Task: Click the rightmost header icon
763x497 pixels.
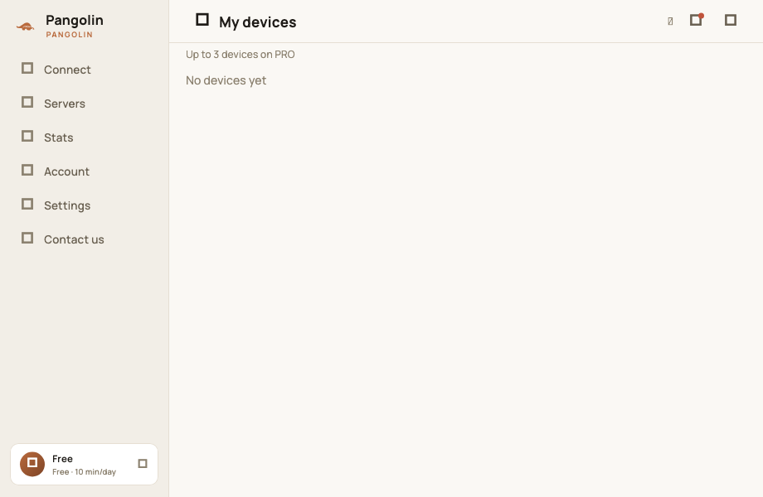Action: pyautogui.click(x=731, y=20)
